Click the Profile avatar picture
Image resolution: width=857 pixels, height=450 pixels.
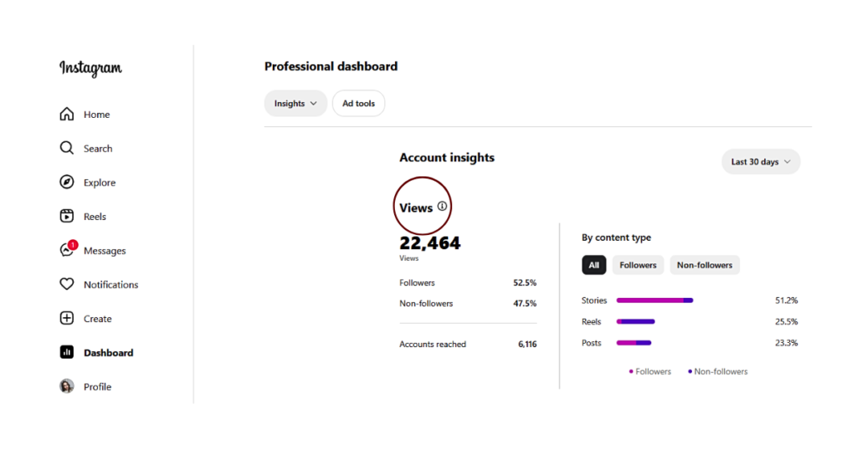(x=67, y=386)
